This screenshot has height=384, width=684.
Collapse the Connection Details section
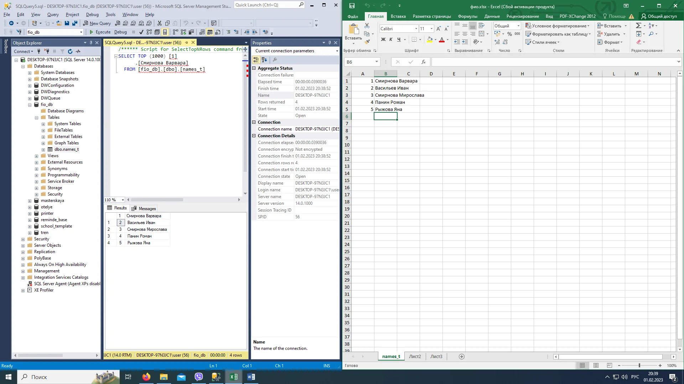pos(254,136)
